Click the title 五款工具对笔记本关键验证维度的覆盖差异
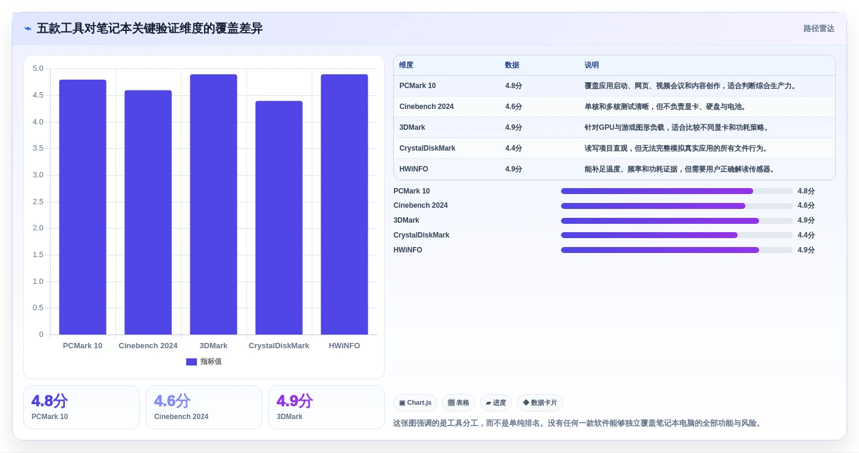Viewport: 859px width, 453px height. [x=150, y=29]
